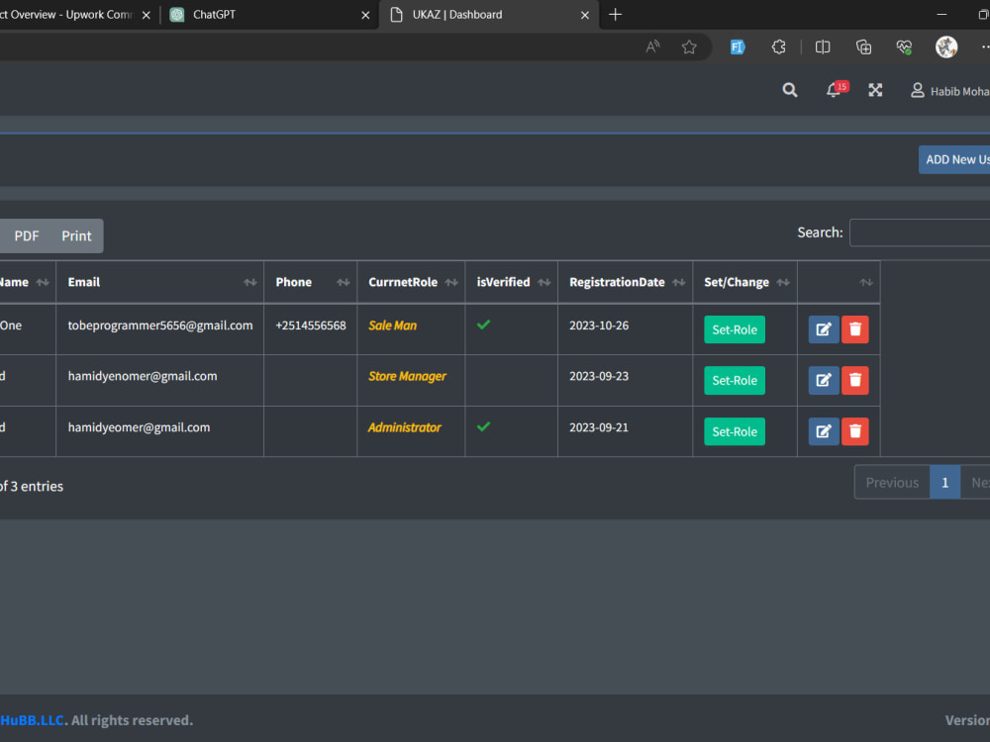Open notifications bell with 15 badge
Viewport: 990px width, 742px height.
tap(837, 90)
